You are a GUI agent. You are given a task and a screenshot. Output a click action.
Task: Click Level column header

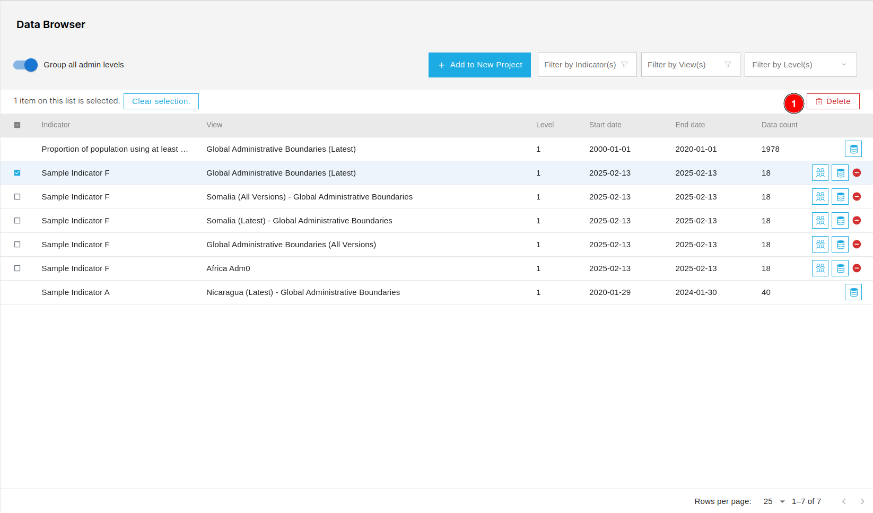[x=545, y=125]
